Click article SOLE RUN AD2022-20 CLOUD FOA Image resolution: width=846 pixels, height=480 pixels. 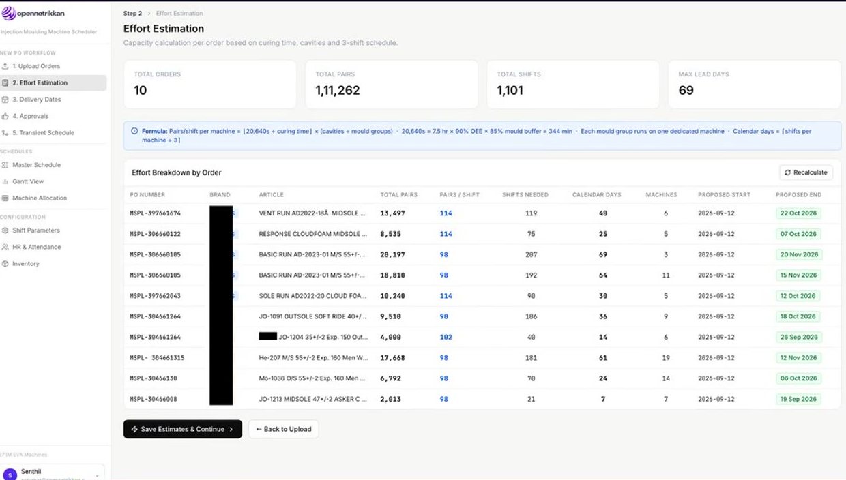[314, 296]
